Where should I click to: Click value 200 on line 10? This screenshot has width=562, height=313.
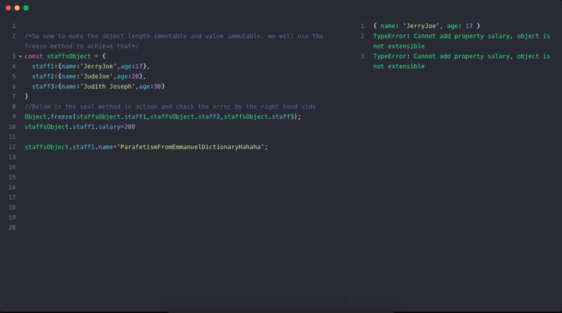click(x=130, y=127)
